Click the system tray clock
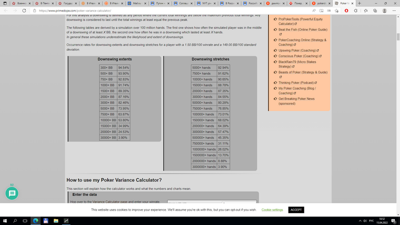400x225 pixels. [x=382, y=221]
